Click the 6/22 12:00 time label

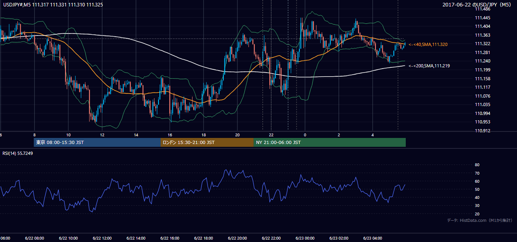(x=102, y=238)
